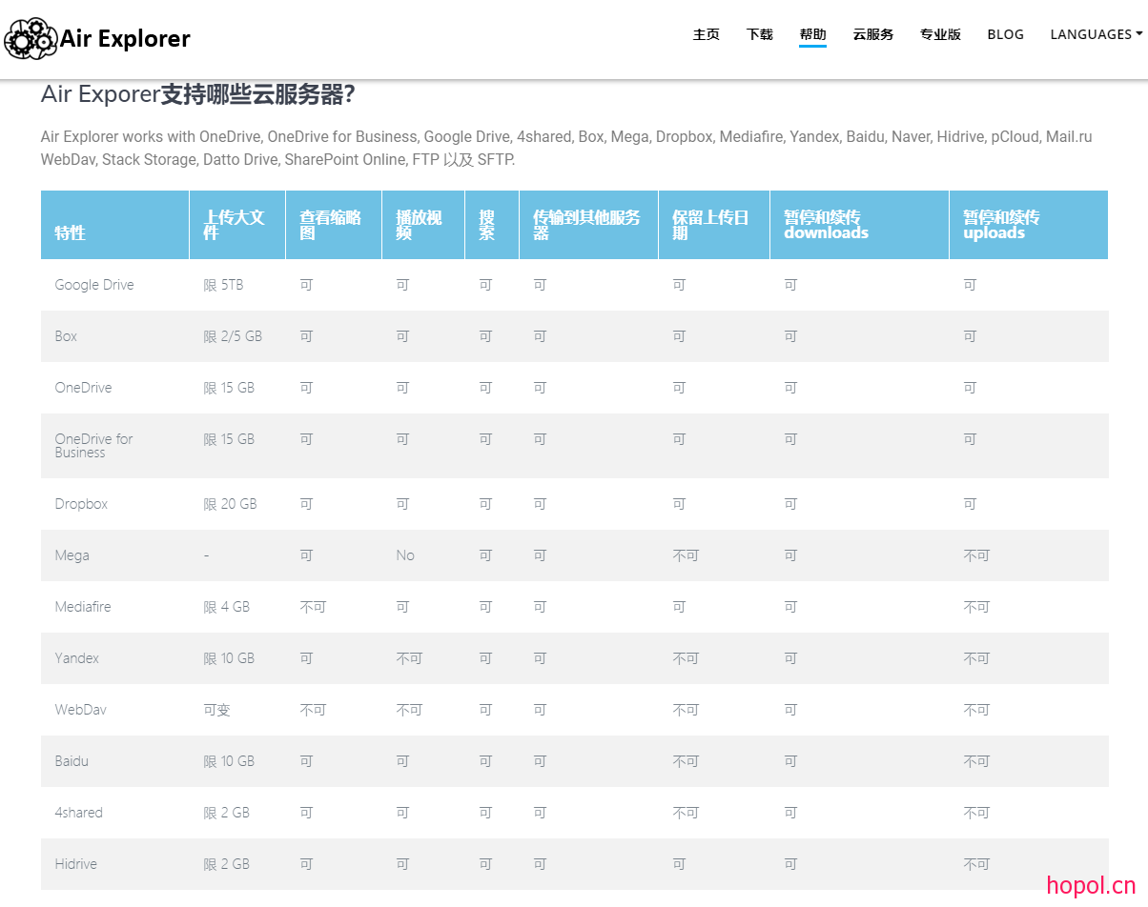Open the 云服务 menu item
Image resolution: width=1148 pixels, height=907 pixels.
tap(873, 34)
